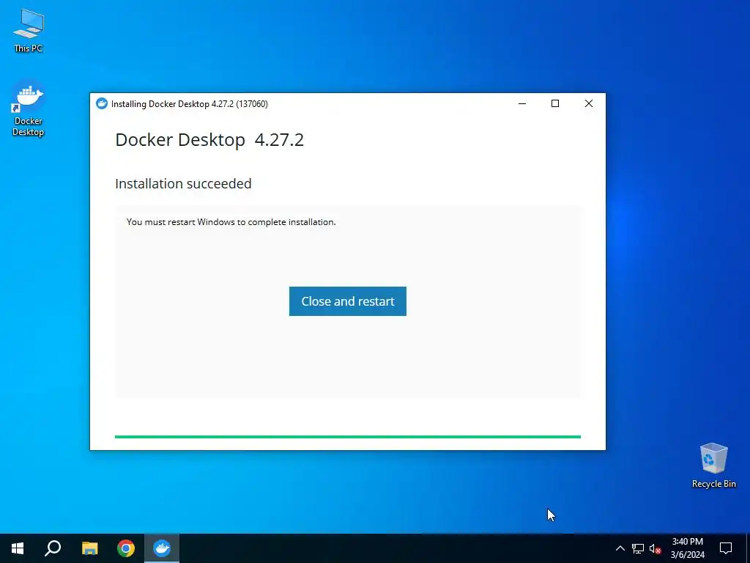Click the Close and restart button

(x=348, y=301)
